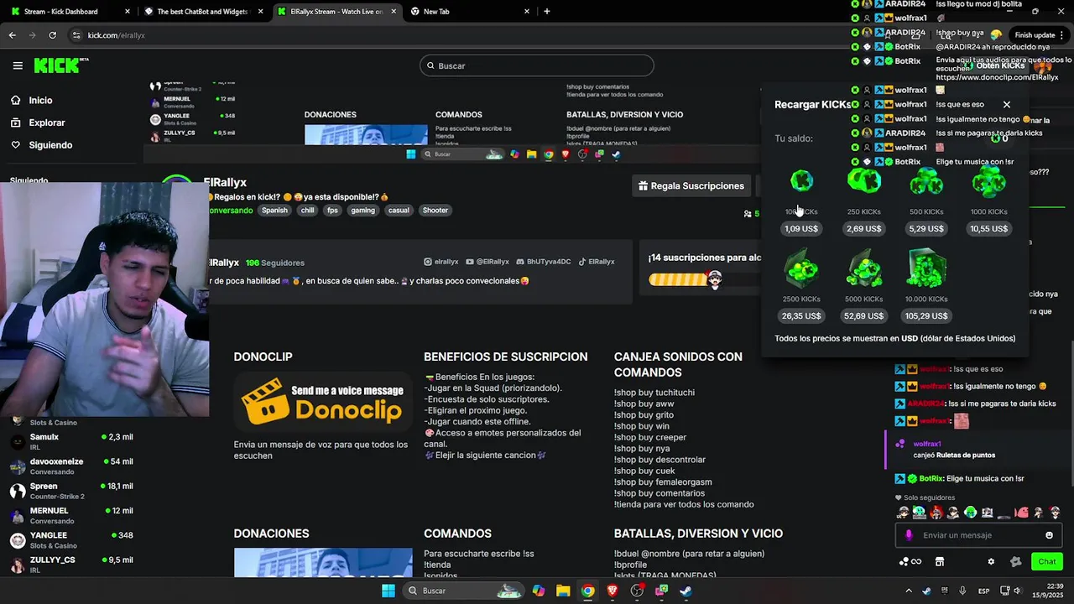Open the Donoclip voice message banner
Image resolution: width=1074 pixels, height=604 pixels.
(323, 402)
